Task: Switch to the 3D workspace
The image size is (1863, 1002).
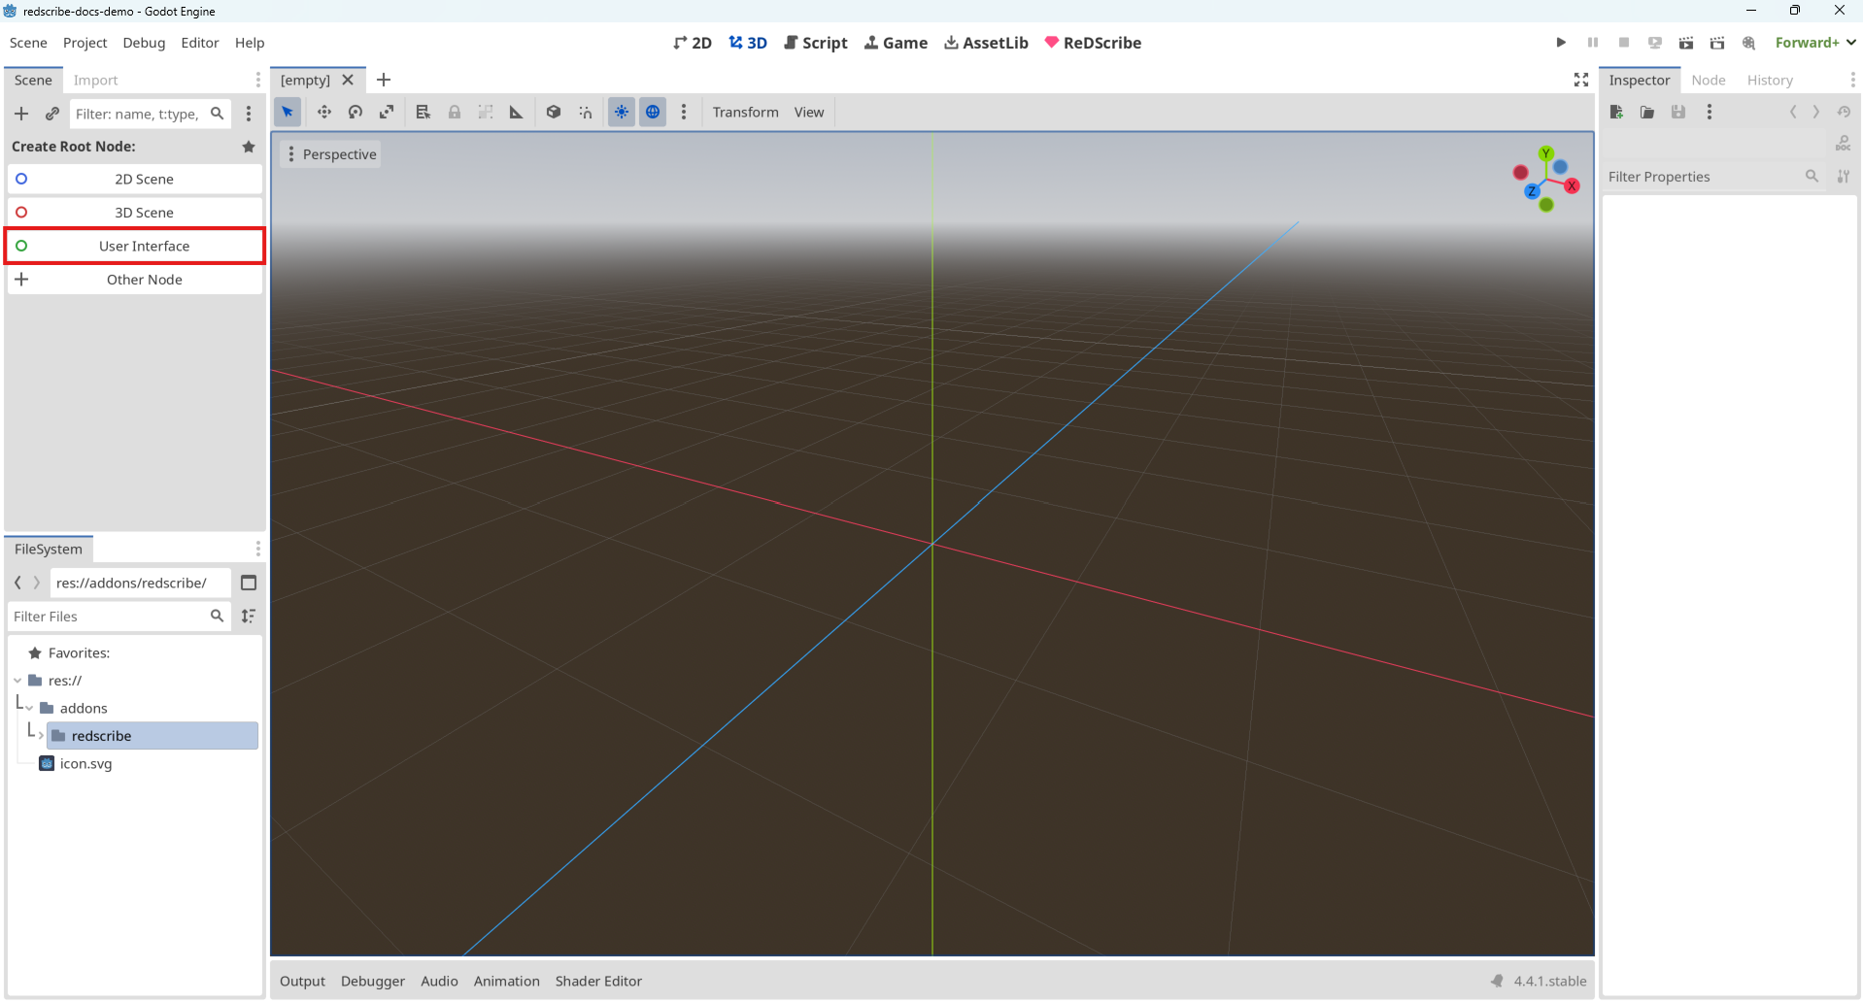Action: (748, 43)
